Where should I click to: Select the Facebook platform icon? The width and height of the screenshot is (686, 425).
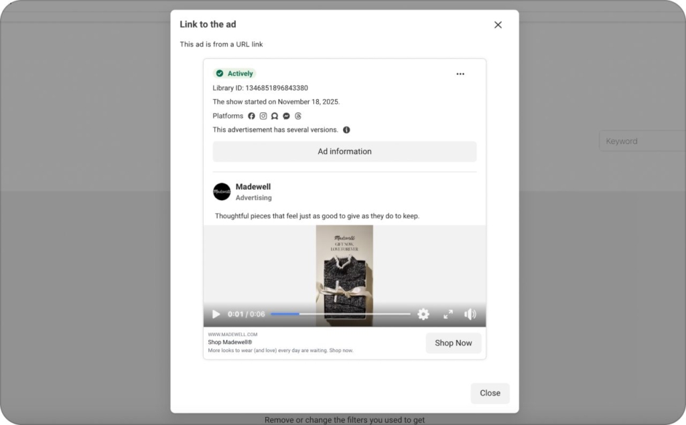pos(251,116)
